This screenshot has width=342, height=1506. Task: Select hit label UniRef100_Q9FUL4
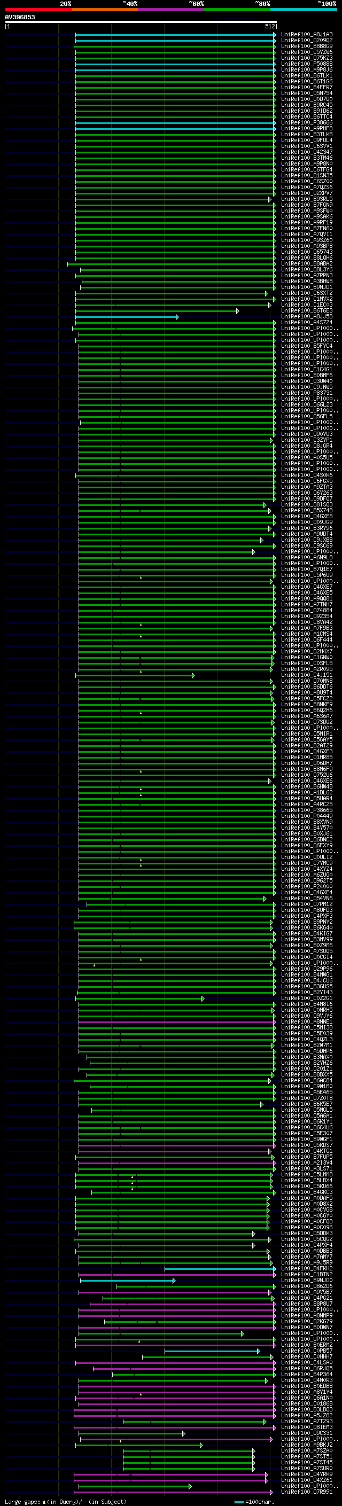307,141
